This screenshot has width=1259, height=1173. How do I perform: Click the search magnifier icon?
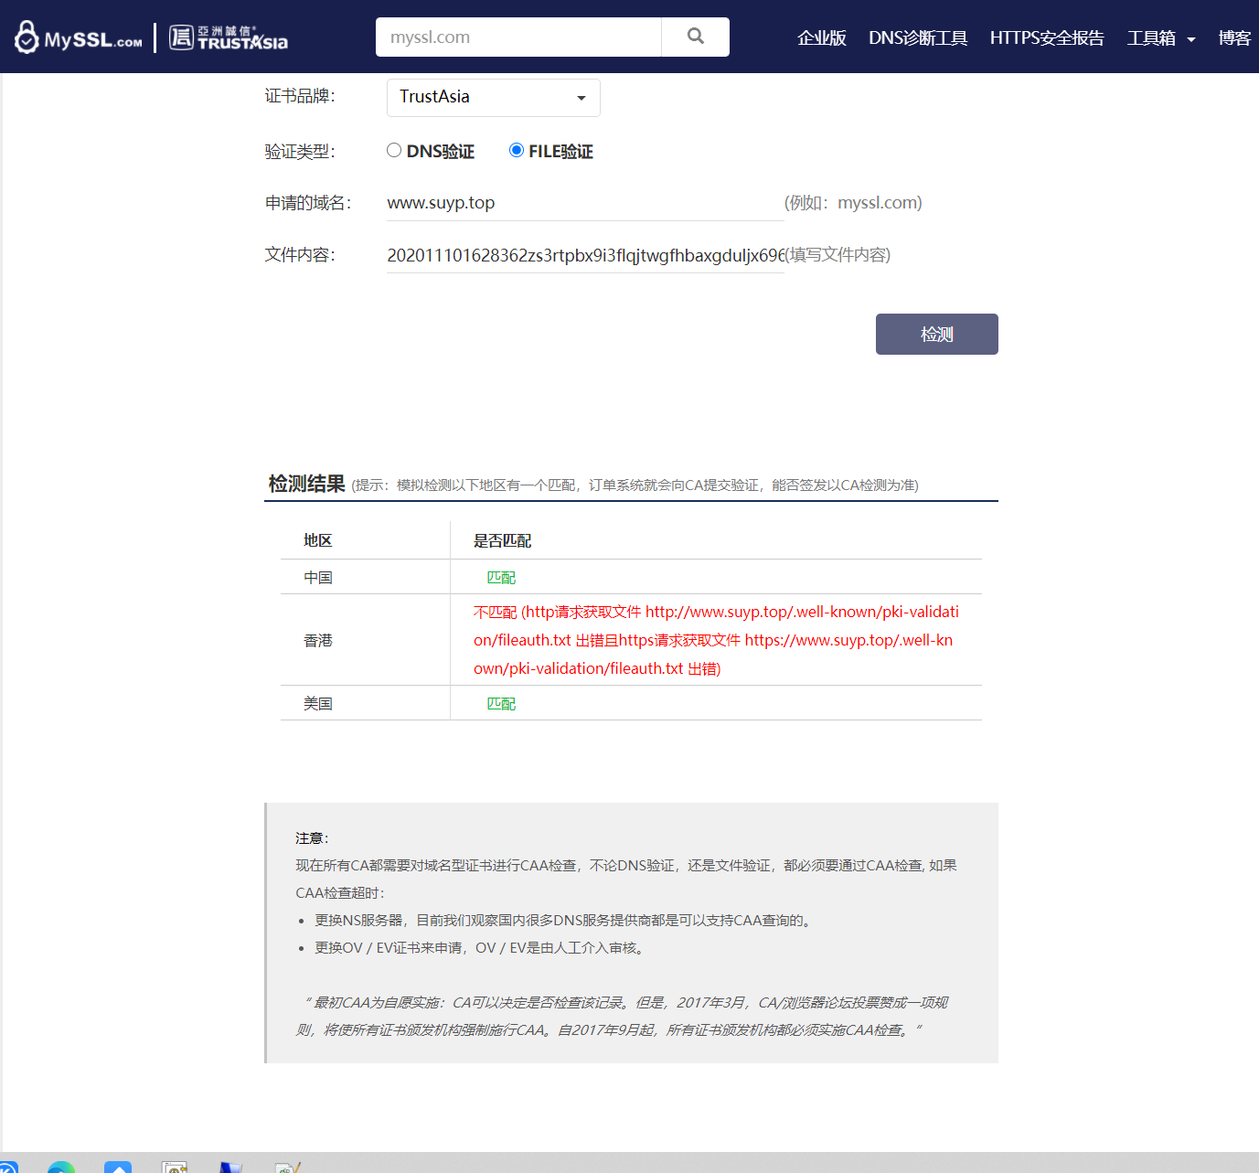click(x=695, y=37)
